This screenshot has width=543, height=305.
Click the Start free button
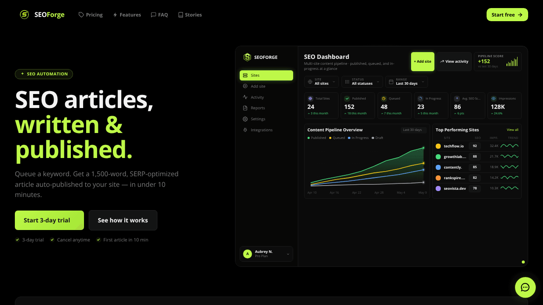507,15
